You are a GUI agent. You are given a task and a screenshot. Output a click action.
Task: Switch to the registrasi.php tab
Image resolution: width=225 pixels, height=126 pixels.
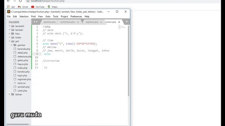pyautogui.click(x=92, y=22)
